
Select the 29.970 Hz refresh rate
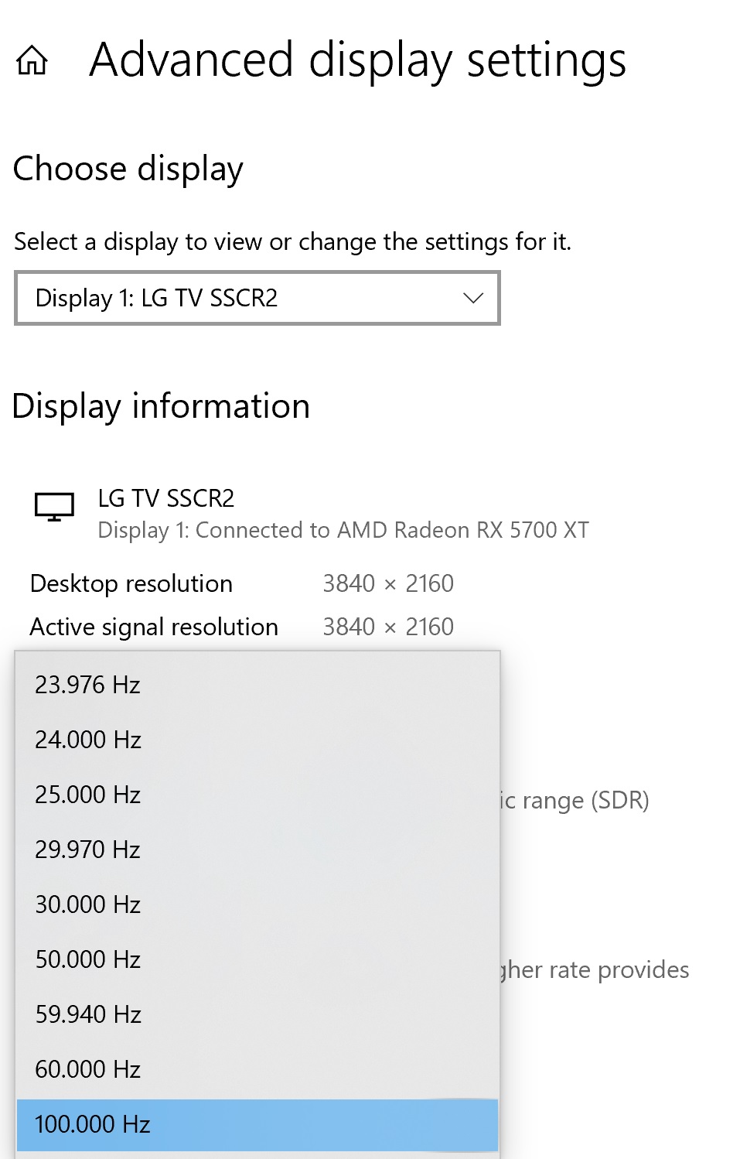[x=88, y=850]
